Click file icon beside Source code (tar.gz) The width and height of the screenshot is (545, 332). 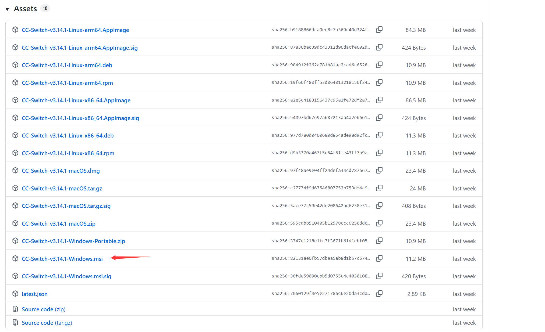(x=15, y=322)
